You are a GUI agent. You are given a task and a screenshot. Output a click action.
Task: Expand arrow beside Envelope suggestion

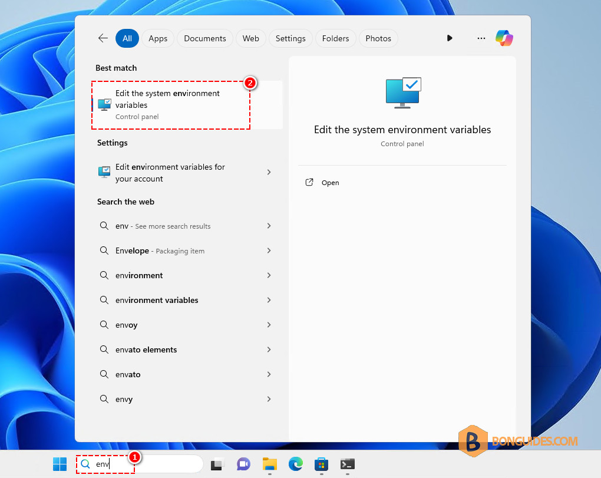tap(269, 250)
